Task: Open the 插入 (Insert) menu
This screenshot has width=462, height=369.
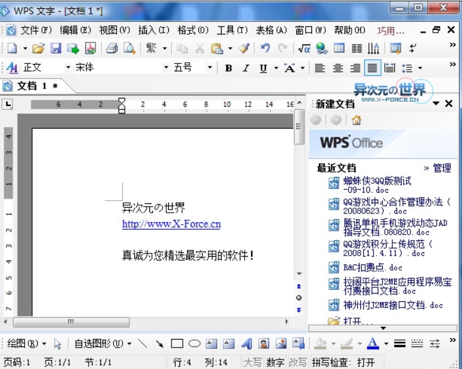Action: pos(153,30)
